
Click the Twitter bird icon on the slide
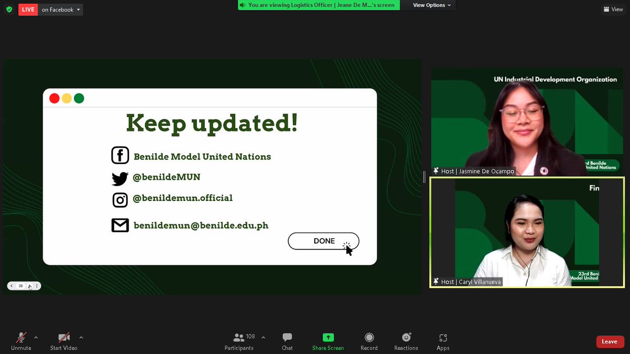[x=120, y=179]
